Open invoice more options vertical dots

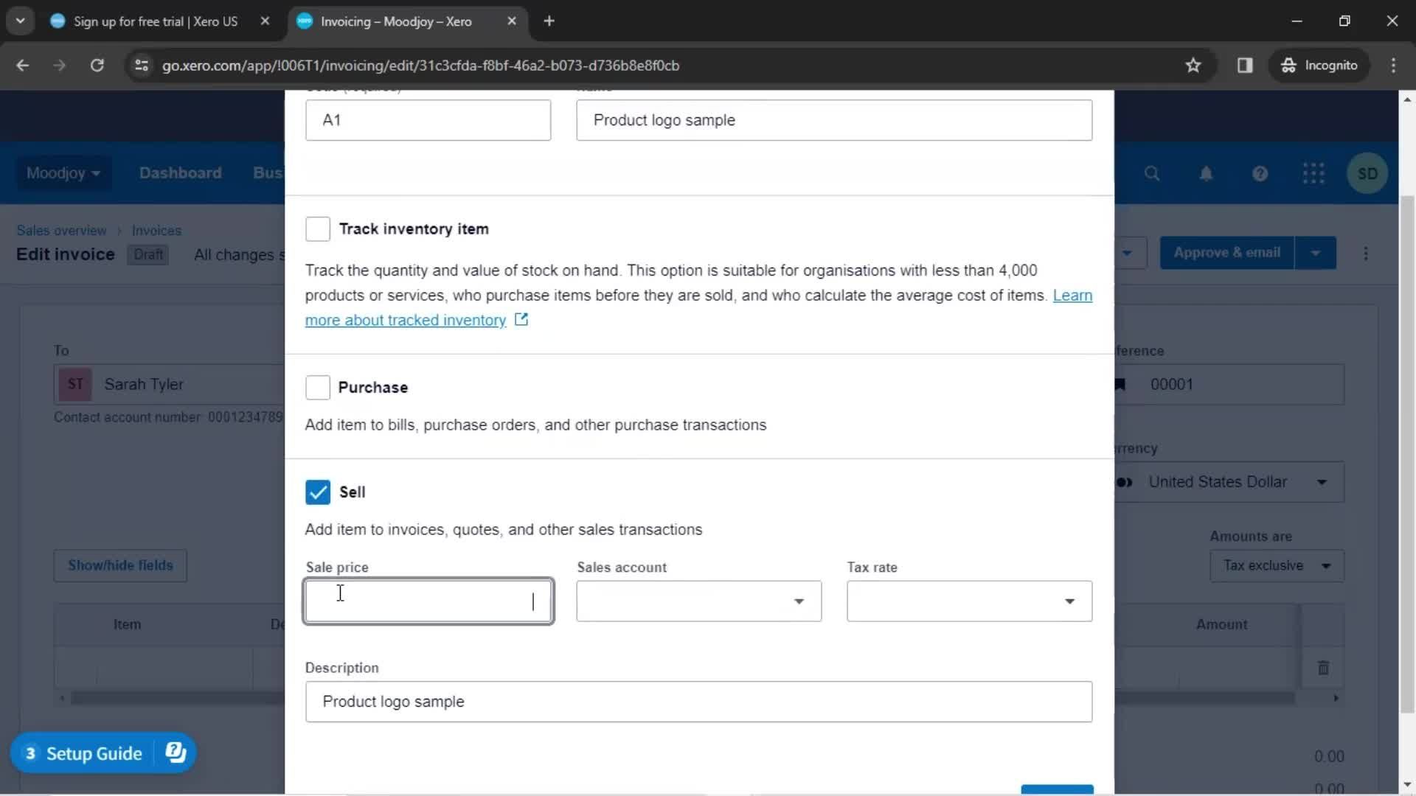[x=1366, y=254]
